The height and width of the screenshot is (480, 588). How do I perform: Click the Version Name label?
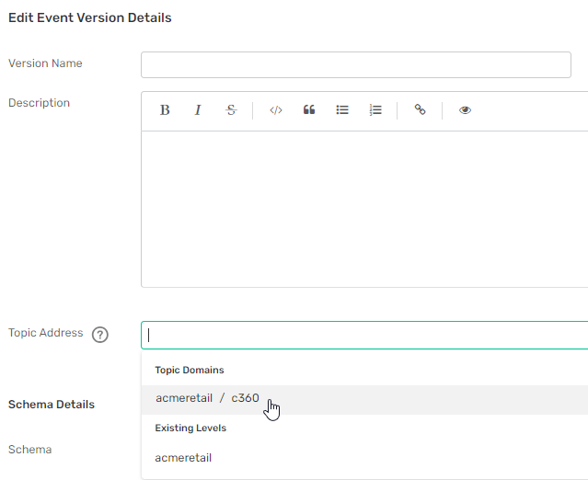pos(45,63)
